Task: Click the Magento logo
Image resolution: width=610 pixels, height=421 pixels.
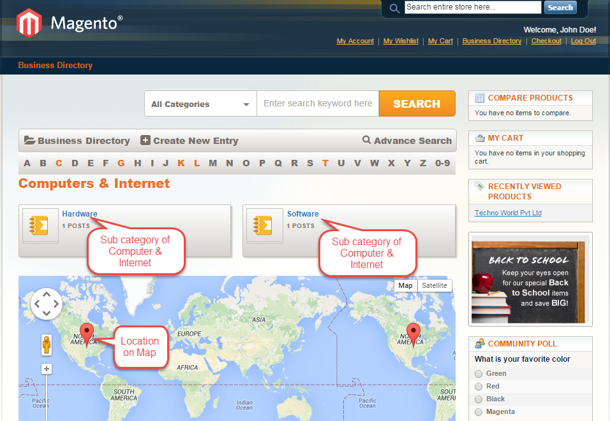Action: [x=70, y=23]
